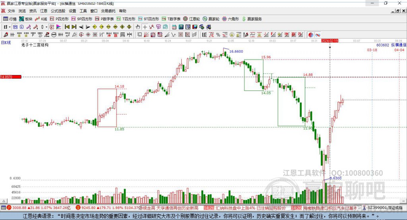Select the red pencil drawing tool

click(6, 35)
